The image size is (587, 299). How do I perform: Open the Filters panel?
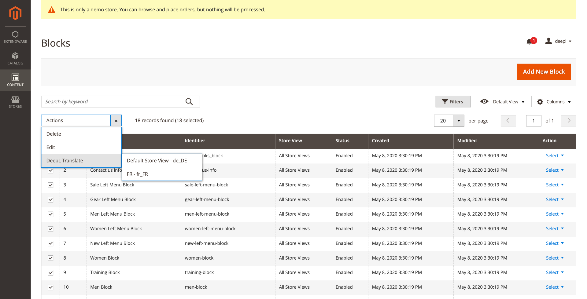pyautogui.click(x=453, y=102)
